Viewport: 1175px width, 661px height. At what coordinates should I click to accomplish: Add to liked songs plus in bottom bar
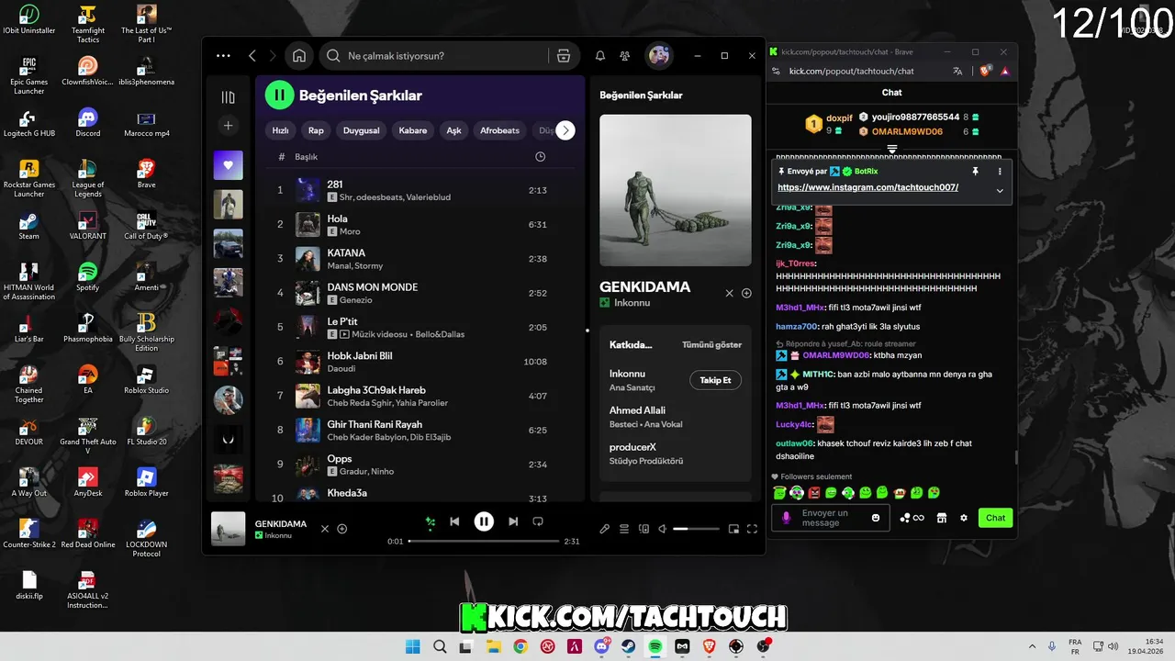pos(342,529)
